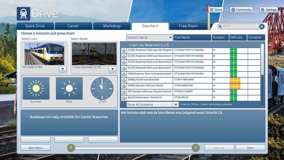Star the Amsterdam - Utrecht CS scenario

pyautogui.click(x=124, y=98)
